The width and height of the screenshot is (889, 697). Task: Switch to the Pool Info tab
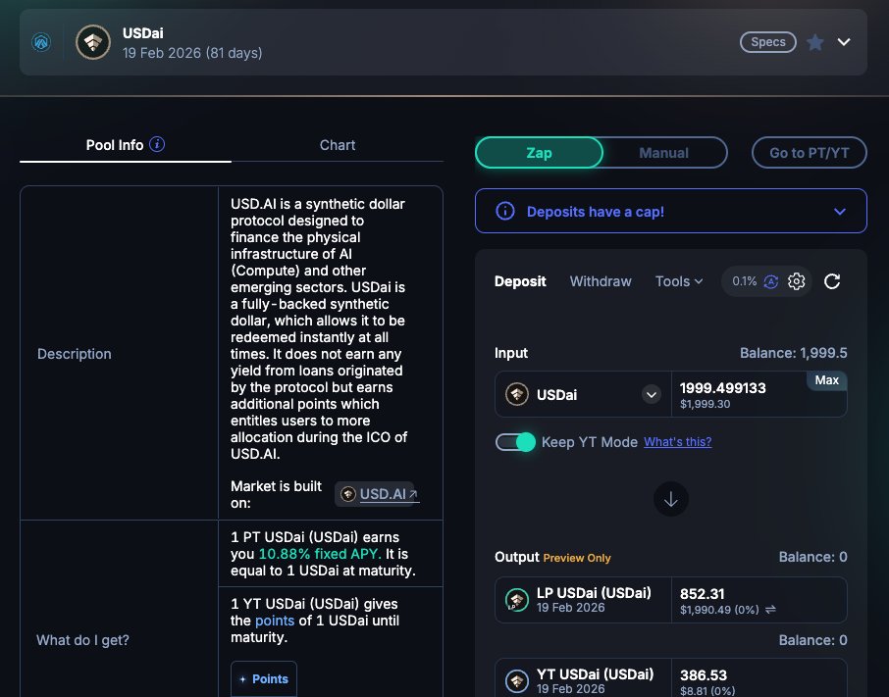click(x=126, y=145)
